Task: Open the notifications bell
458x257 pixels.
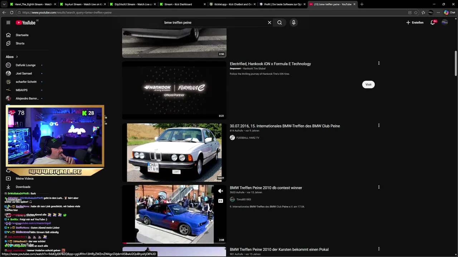Action: coord(433,22)
